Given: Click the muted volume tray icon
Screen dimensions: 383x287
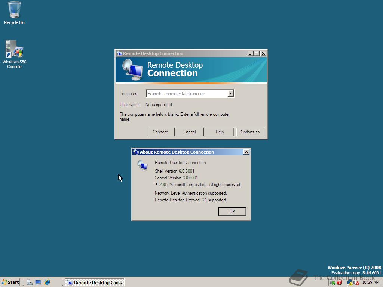Looking at the screenshot, I should click(x=356, y=283).
